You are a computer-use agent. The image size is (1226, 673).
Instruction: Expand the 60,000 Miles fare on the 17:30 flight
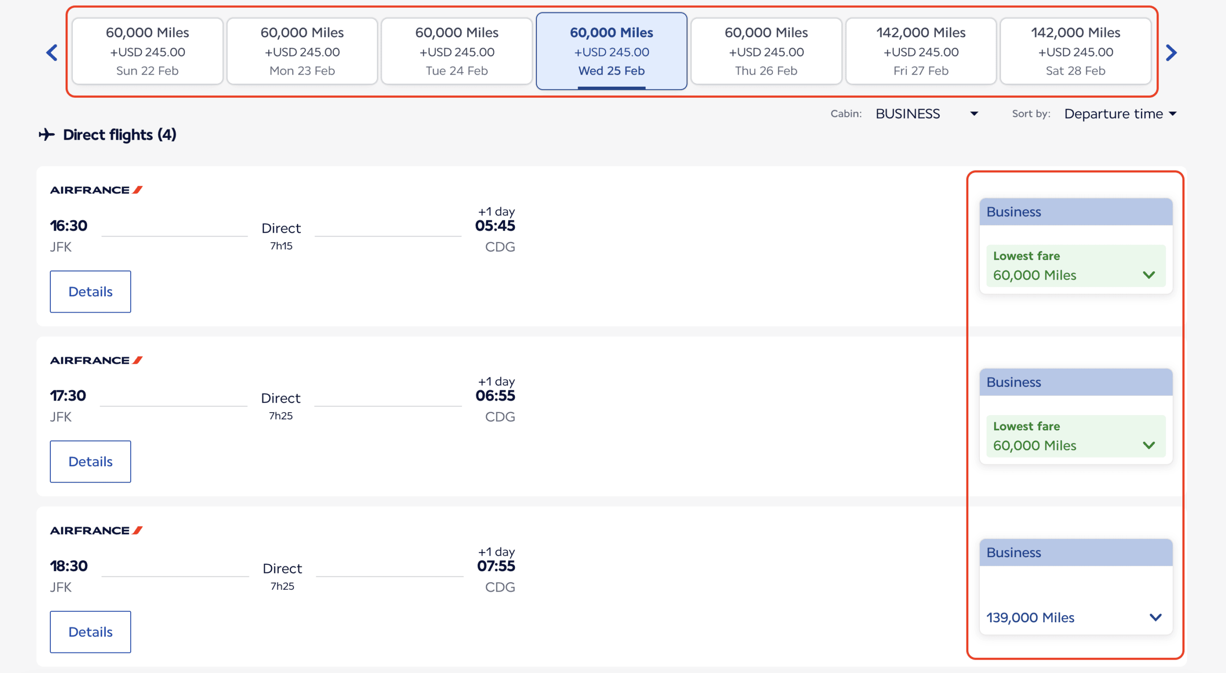click(x=1149, y=445)
